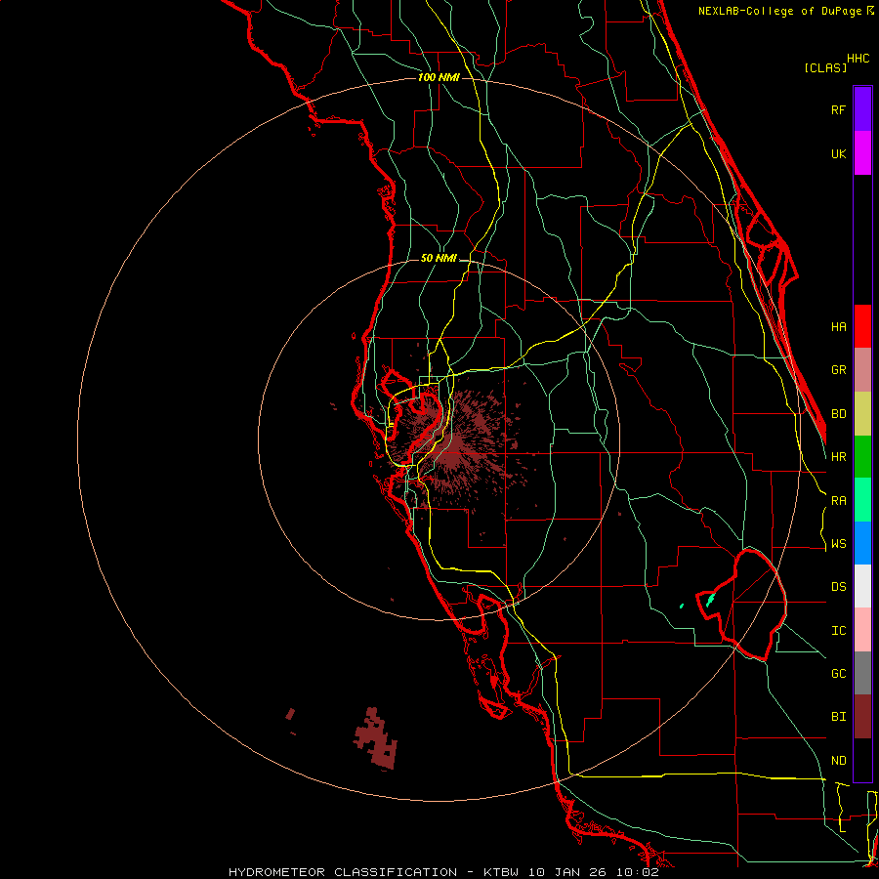Click the 'UK' legend label
The width and height of the screenshot is (879, 879).
tap(838, 154)
